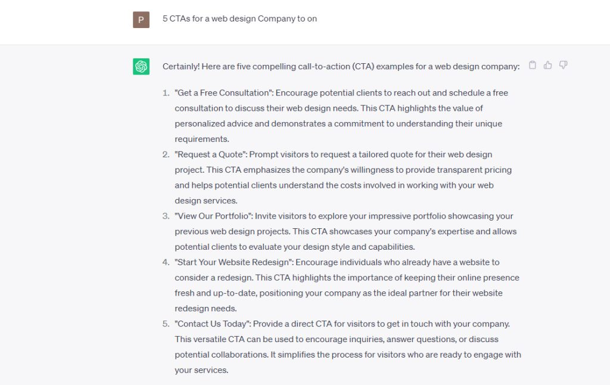Click the word "requirements." ending item one
The width and height of the screenshot is (610, 385).
202,139
